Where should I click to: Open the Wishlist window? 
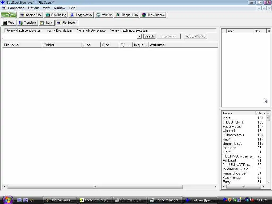(104, 15)
